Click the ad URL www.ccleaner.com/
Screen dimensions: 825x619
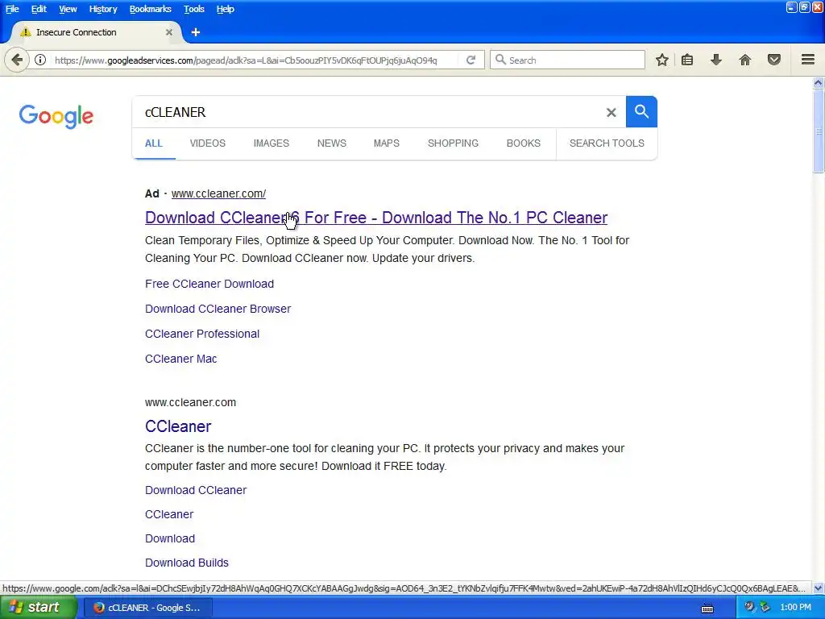[x=218, y=193]
